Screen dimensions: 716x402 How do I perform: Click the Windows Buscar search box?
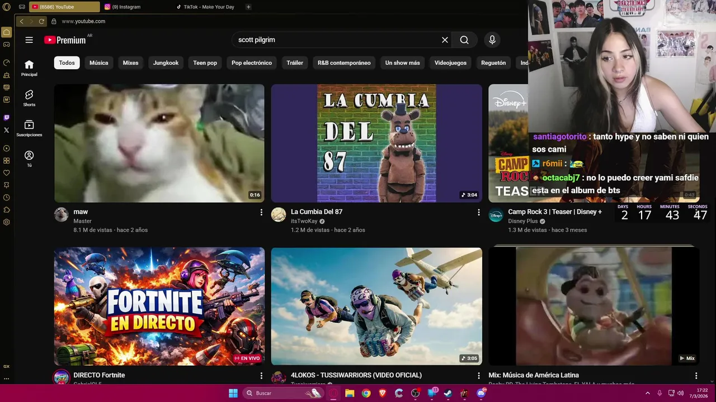(x=284, y=393)
